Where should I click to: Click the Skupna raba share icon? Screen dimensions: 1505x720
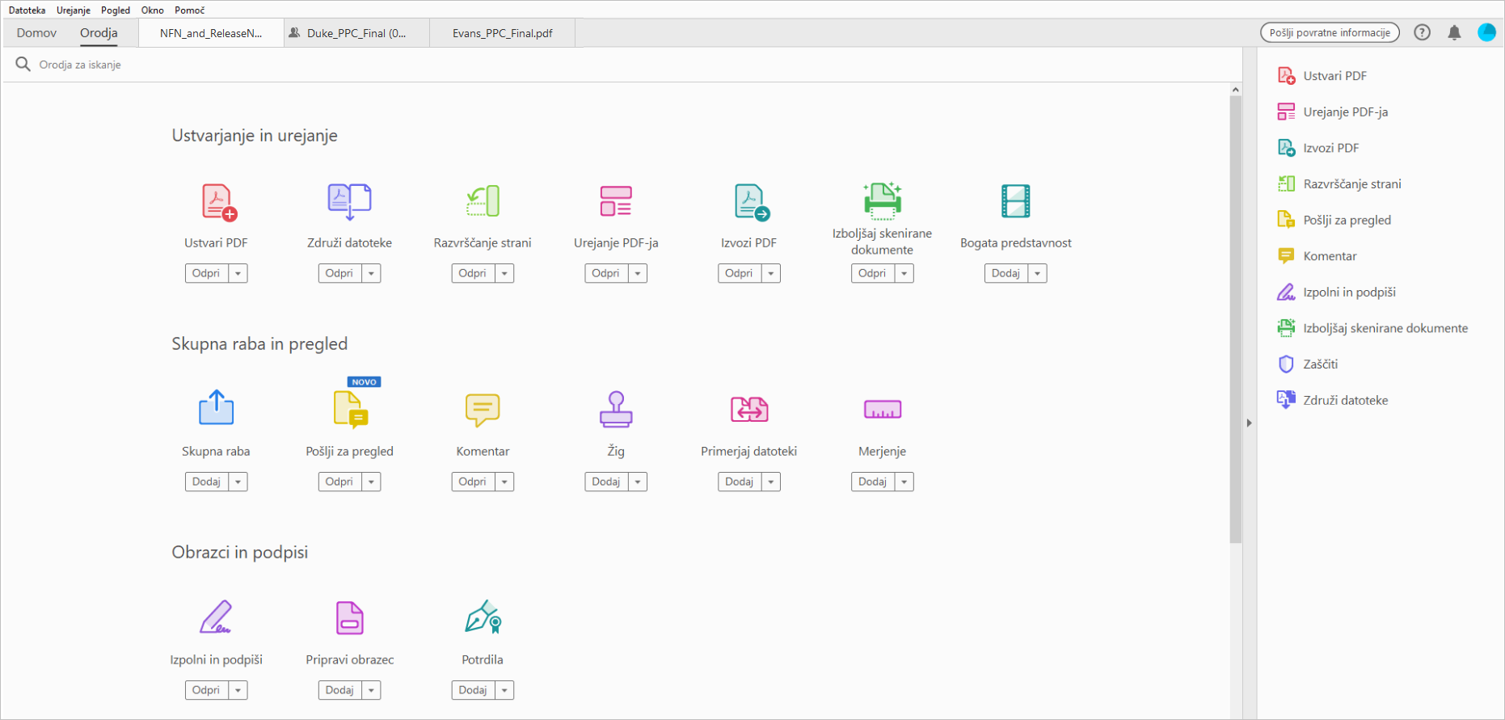pos(217,407)
